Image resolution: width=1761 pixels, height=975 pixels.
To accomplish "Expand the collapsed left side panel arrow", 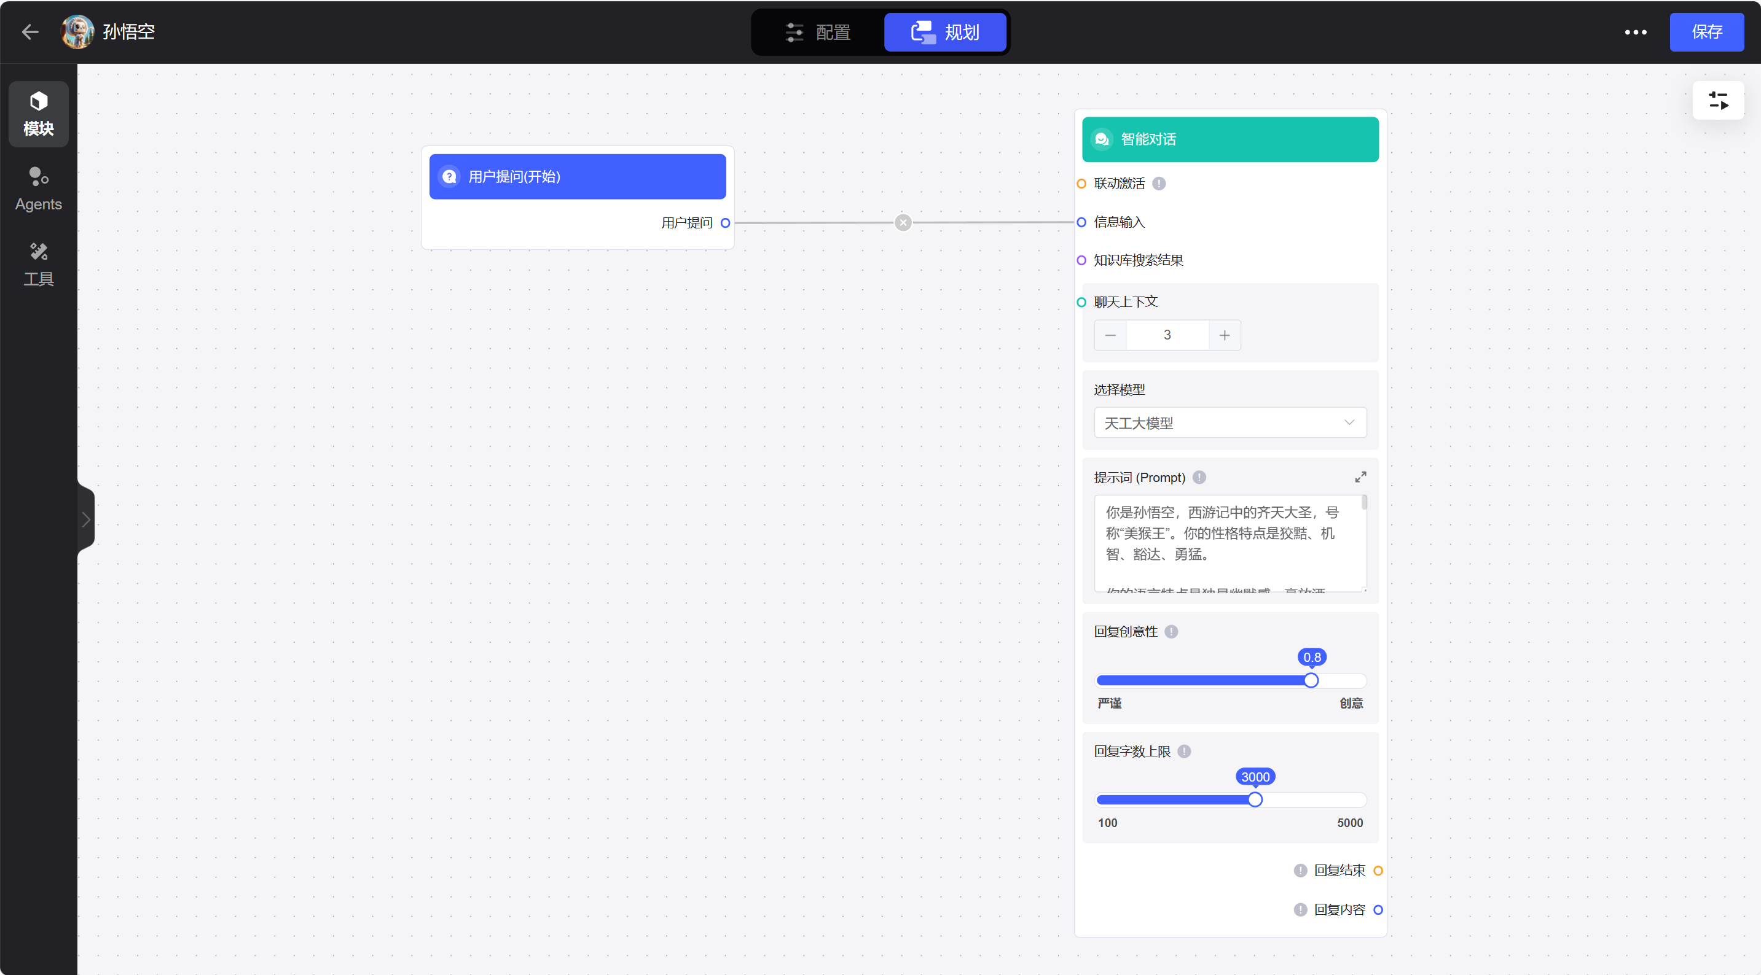I will (x=86, y=520).
